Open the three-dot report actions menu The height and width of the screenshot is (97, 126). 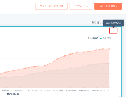[x=118, y=30]
